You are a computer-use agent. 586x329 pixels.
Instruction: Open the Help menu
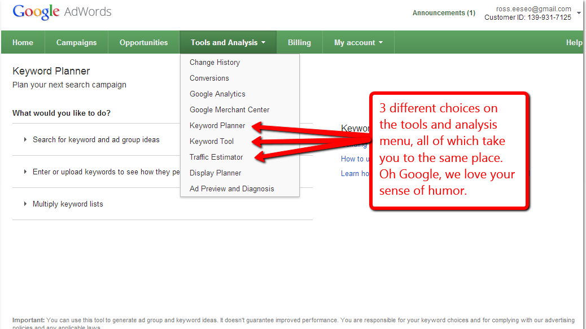(574, 42)
